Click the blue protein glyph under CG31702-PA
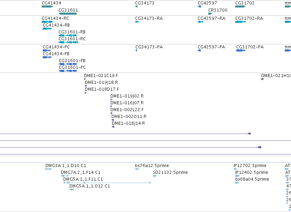The image size is (291, 212). click(241, 50)
